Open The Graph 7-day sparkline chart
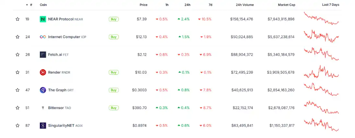 (x=321, y=90)
